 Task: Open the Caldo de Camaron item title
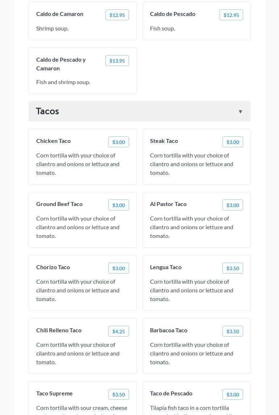coord(60,14)
